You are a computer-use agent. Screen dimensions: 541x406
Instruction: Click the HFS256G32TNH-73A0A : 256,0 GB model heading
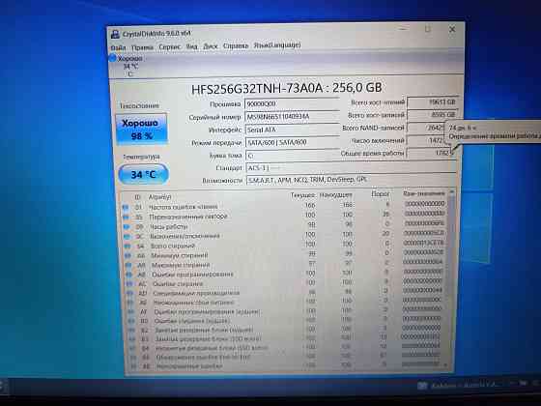286,88
